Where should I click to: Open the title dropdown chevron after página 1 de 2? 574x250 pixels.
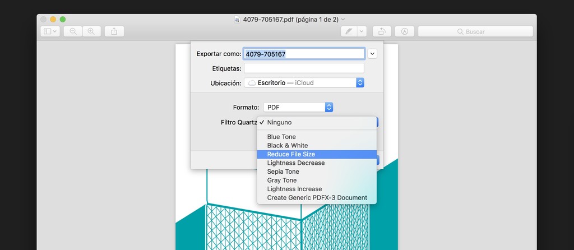click(343, 20)
